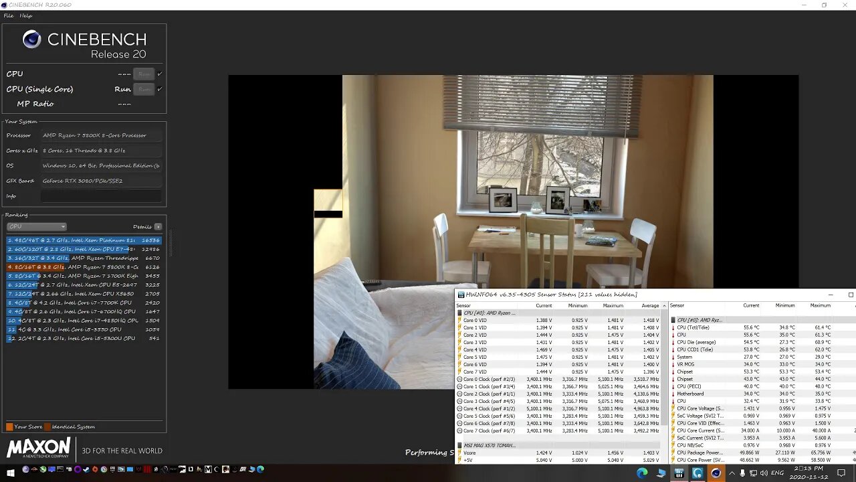Image resolution: width=856 pixels, height=482 pixels.
Task: Click the Identical System legend swatch
Action: tap(47, 426)
